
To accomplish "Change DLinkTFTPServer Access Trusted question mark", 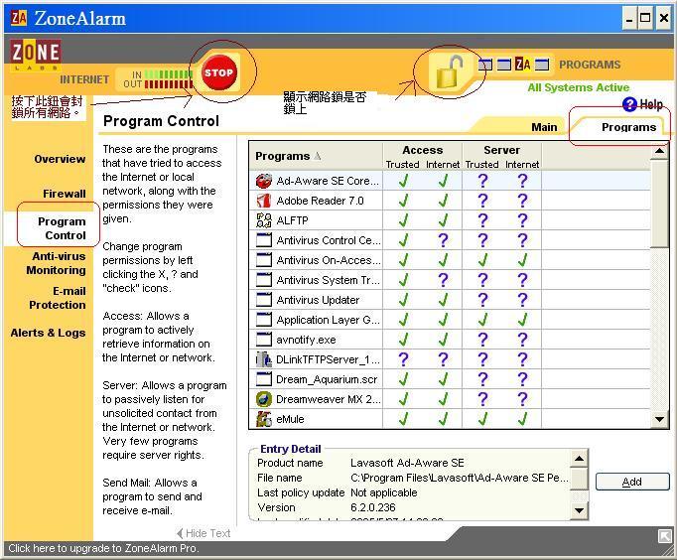I will coord(403,359).
